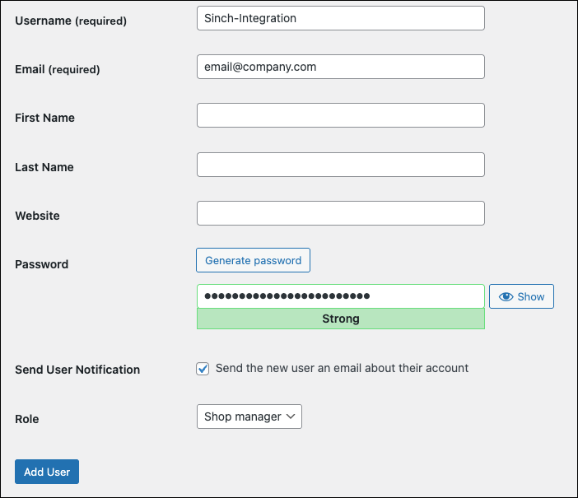The image size is (578, 498).
Task: Focus the Website input box
Action: click(x=341, y=213)
